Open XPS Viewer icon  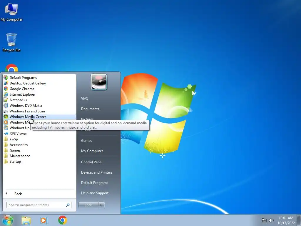pyautogui.click(x=6, y=133)
